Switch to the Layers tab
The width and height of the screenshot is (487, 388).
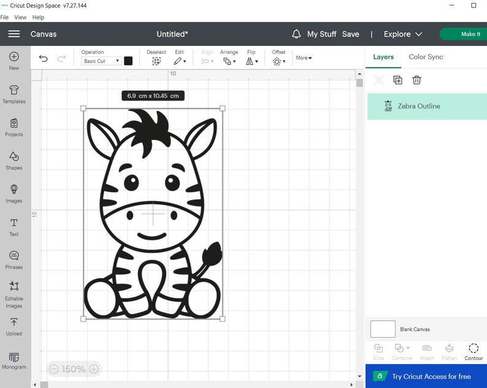pos(383,57)
